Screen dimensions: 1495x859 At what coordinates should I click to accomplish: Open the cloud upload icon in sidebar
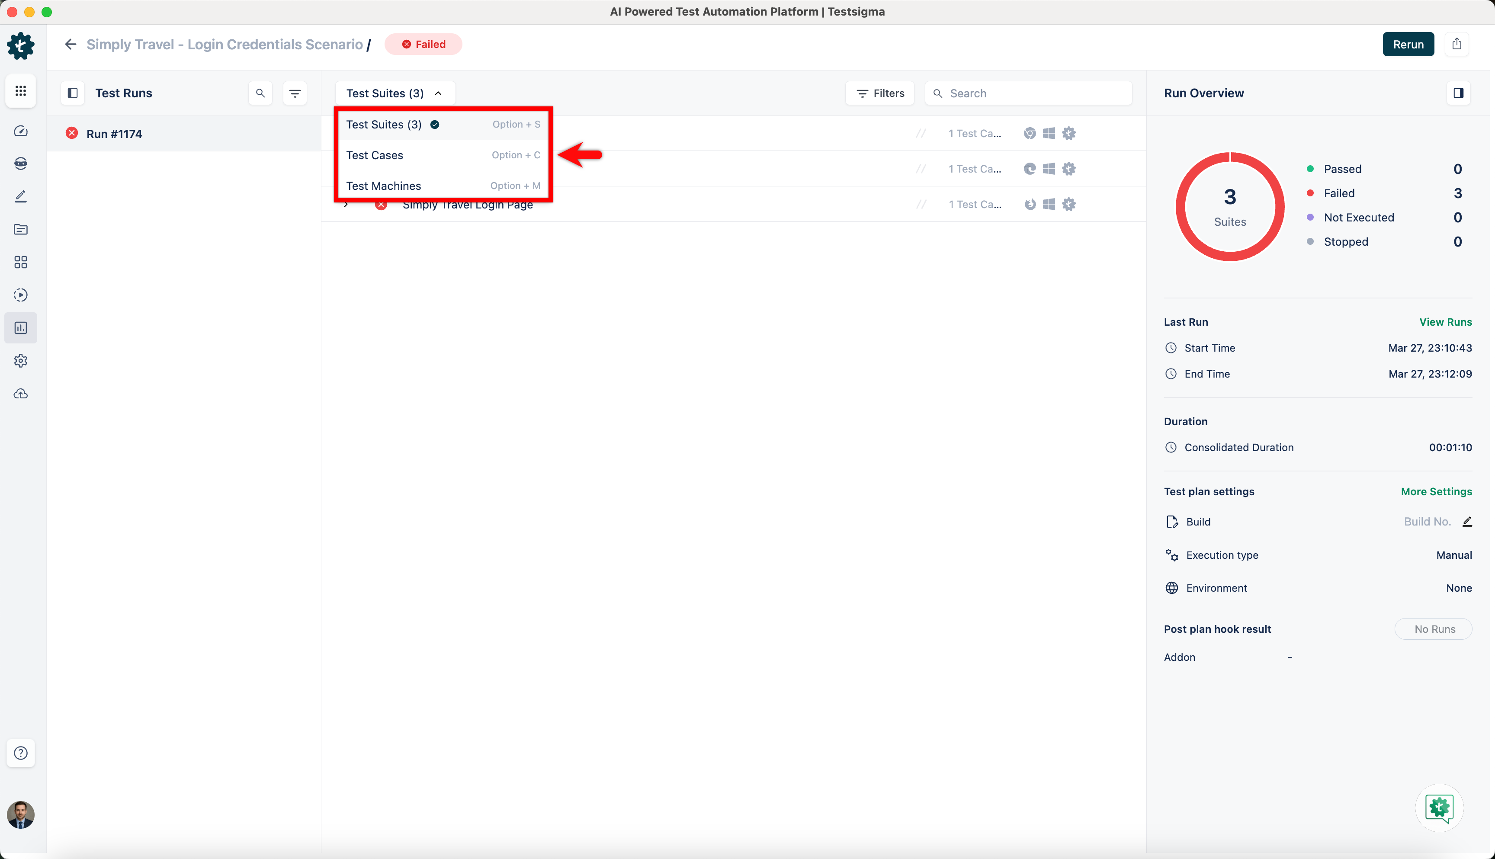[21, 394]
